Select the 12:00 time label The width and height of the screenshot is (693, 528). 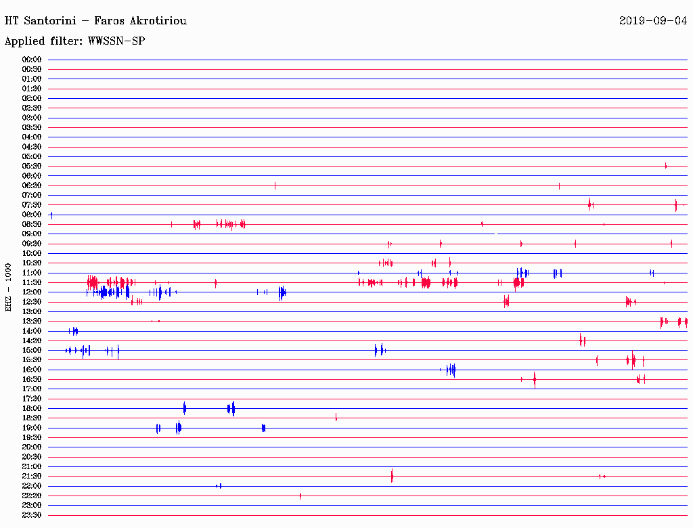tap(32, 292)
